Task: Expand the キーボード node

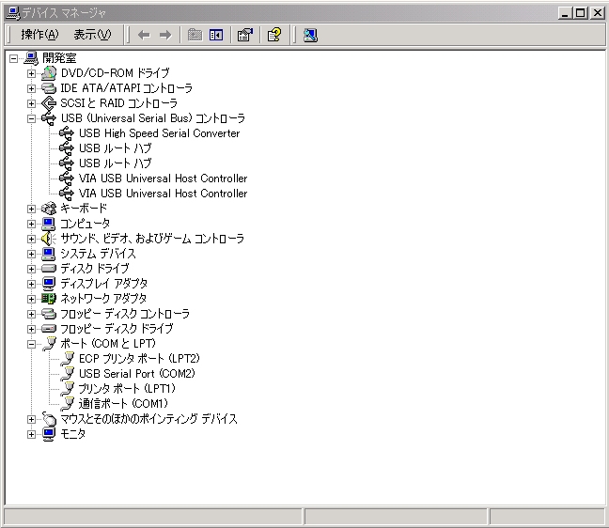Action: [31, 209]
